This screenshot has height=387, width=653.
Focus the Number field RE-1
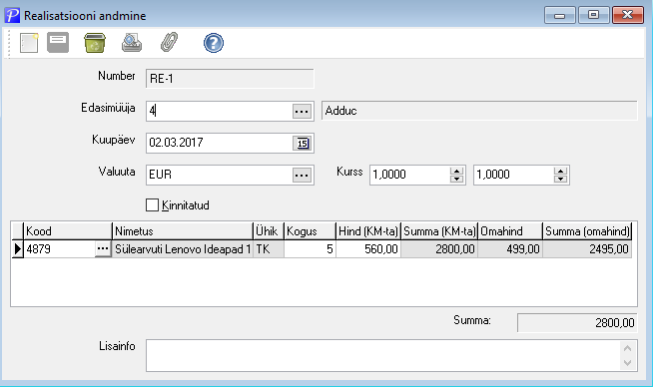click(230, 79)
